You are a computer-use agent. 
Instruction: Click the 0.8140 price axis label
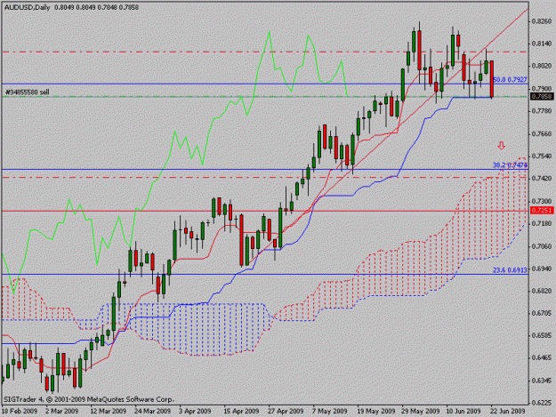542,44
